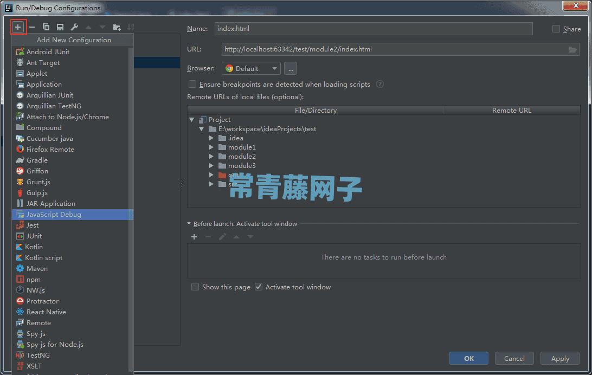Click the Copy Configuration icon

[x=46, y=27]
